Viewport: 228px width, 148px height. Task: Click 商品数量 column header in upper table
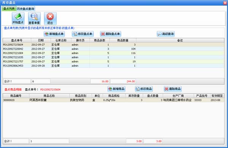pos(123,41)
